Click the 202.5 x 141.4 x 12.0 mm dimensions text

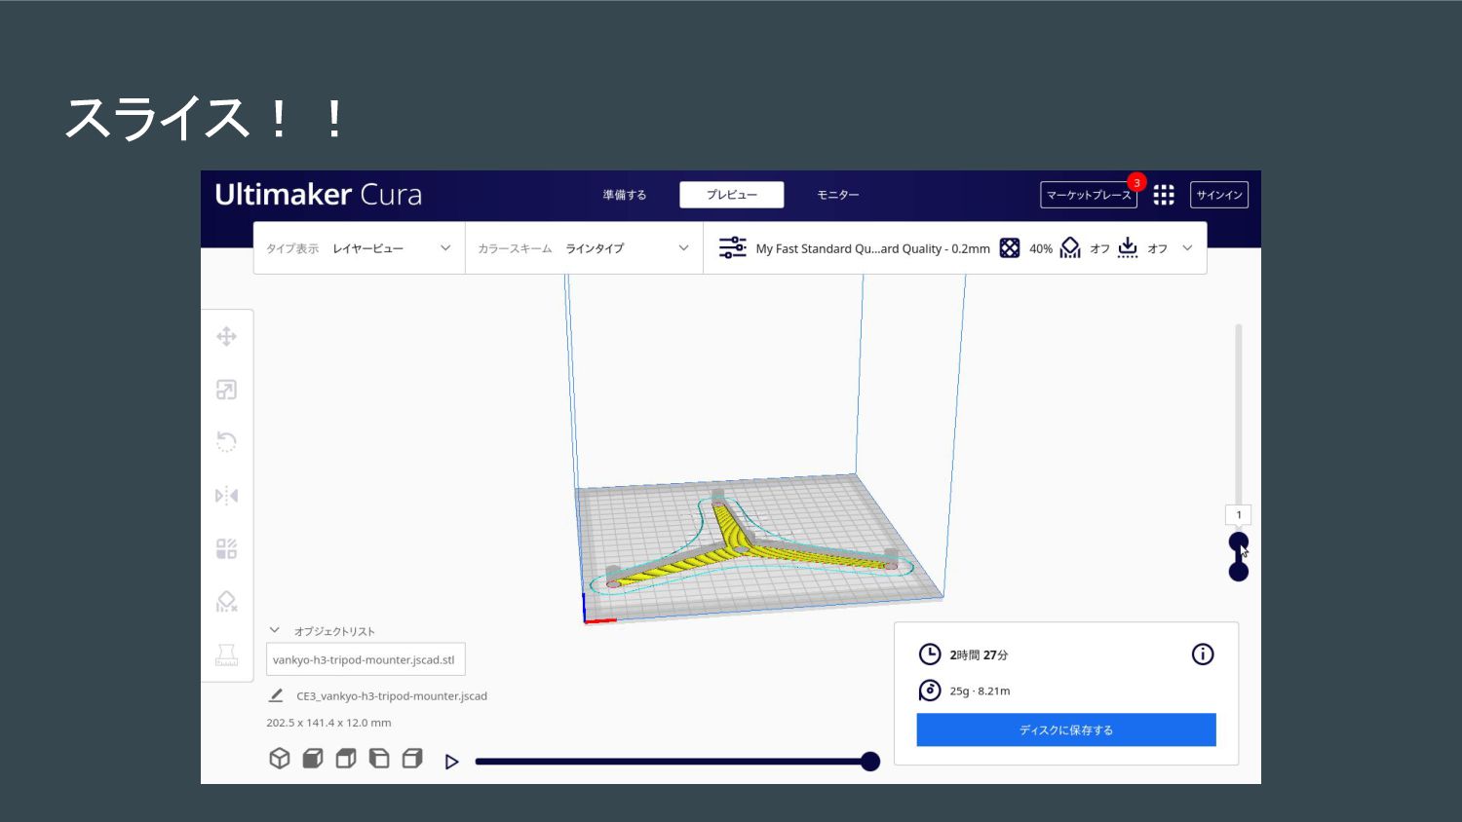328,723
